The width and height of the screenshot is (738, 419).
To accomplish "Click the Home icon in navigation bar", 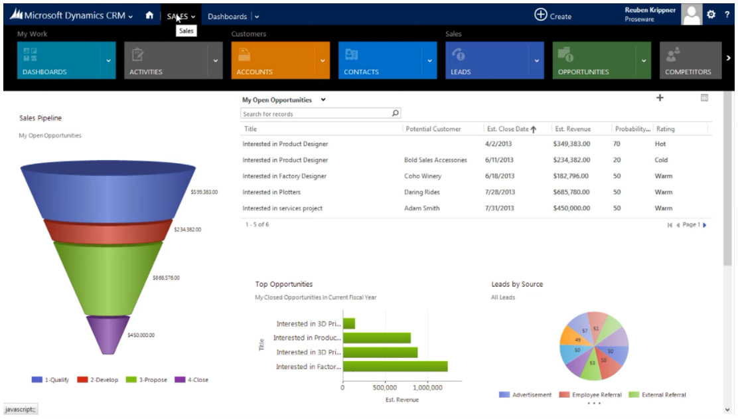I will pyautogui.click(x=149, y=15).
